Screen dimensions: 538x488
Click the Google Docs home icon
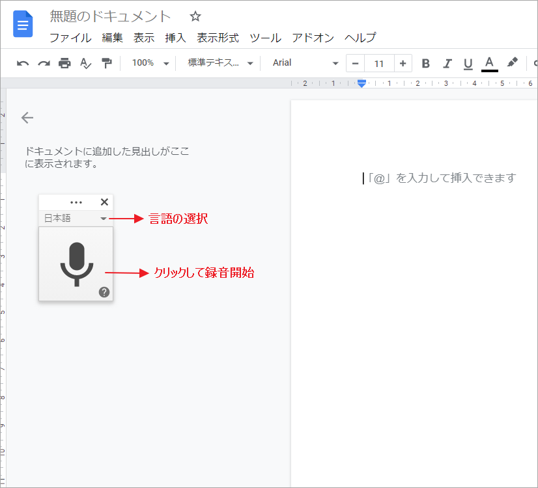23,23
